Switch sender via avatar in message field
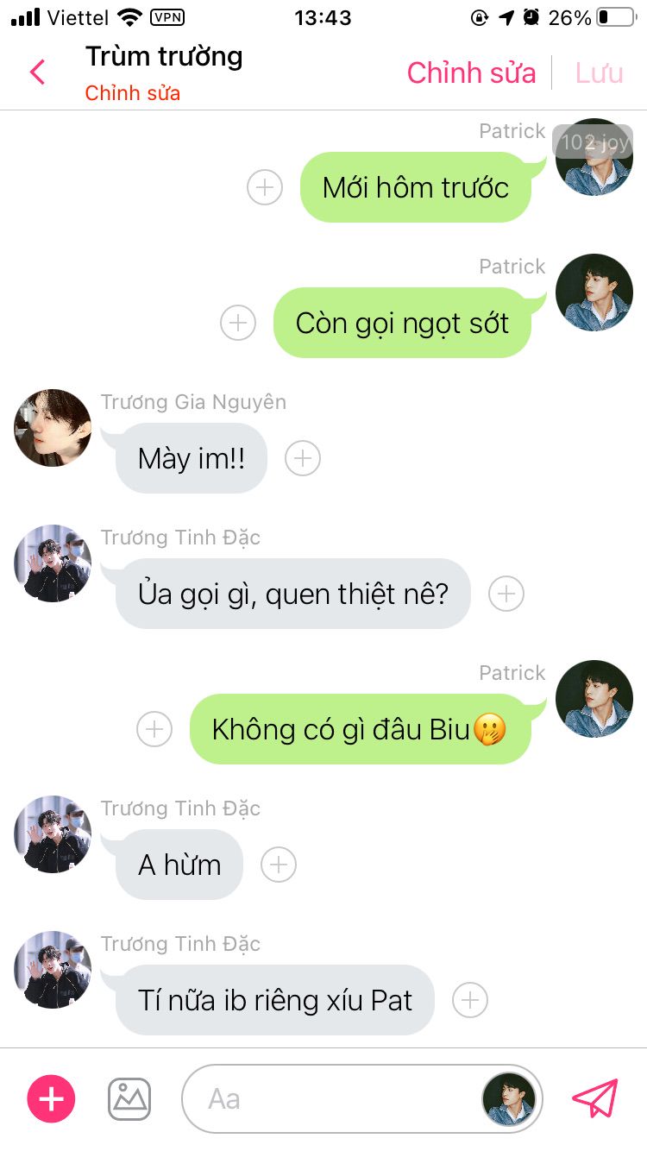Image resolution: width=647 pixels, height=1151 pixels. 508,1099
